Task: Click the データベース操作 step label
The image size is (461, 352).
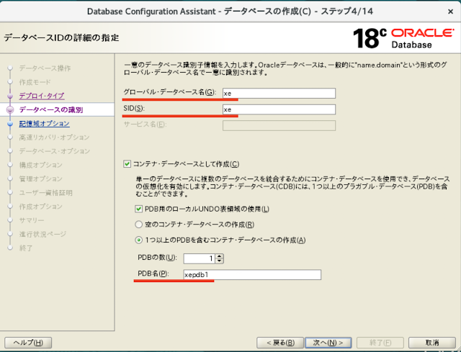Action: [x=45, y=68]
